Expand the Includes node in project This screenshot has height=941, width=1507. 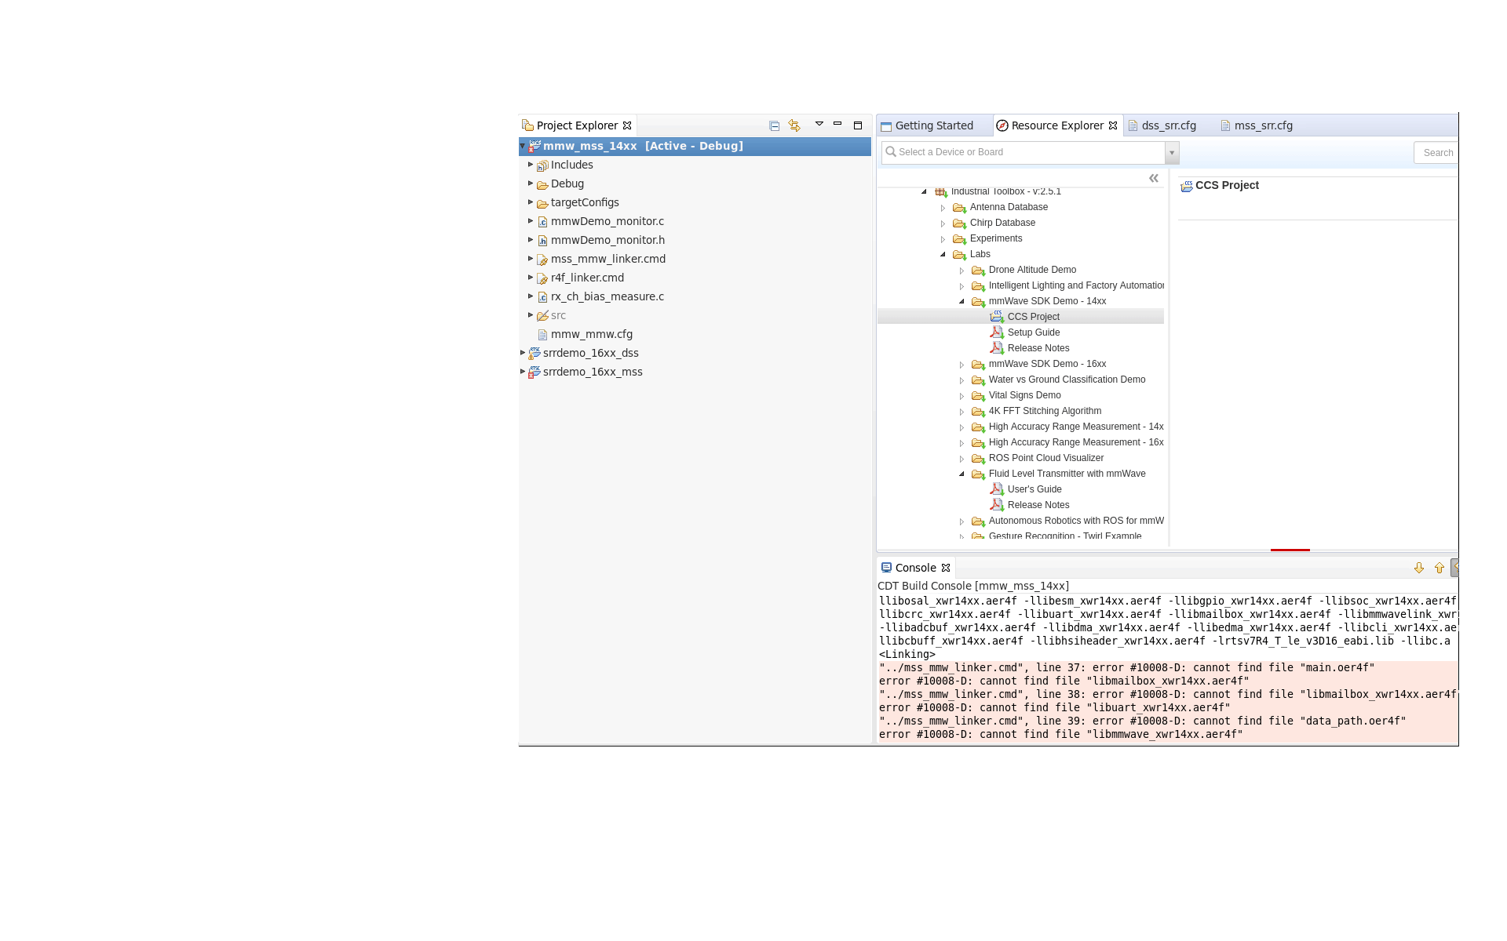click(531, 165)
